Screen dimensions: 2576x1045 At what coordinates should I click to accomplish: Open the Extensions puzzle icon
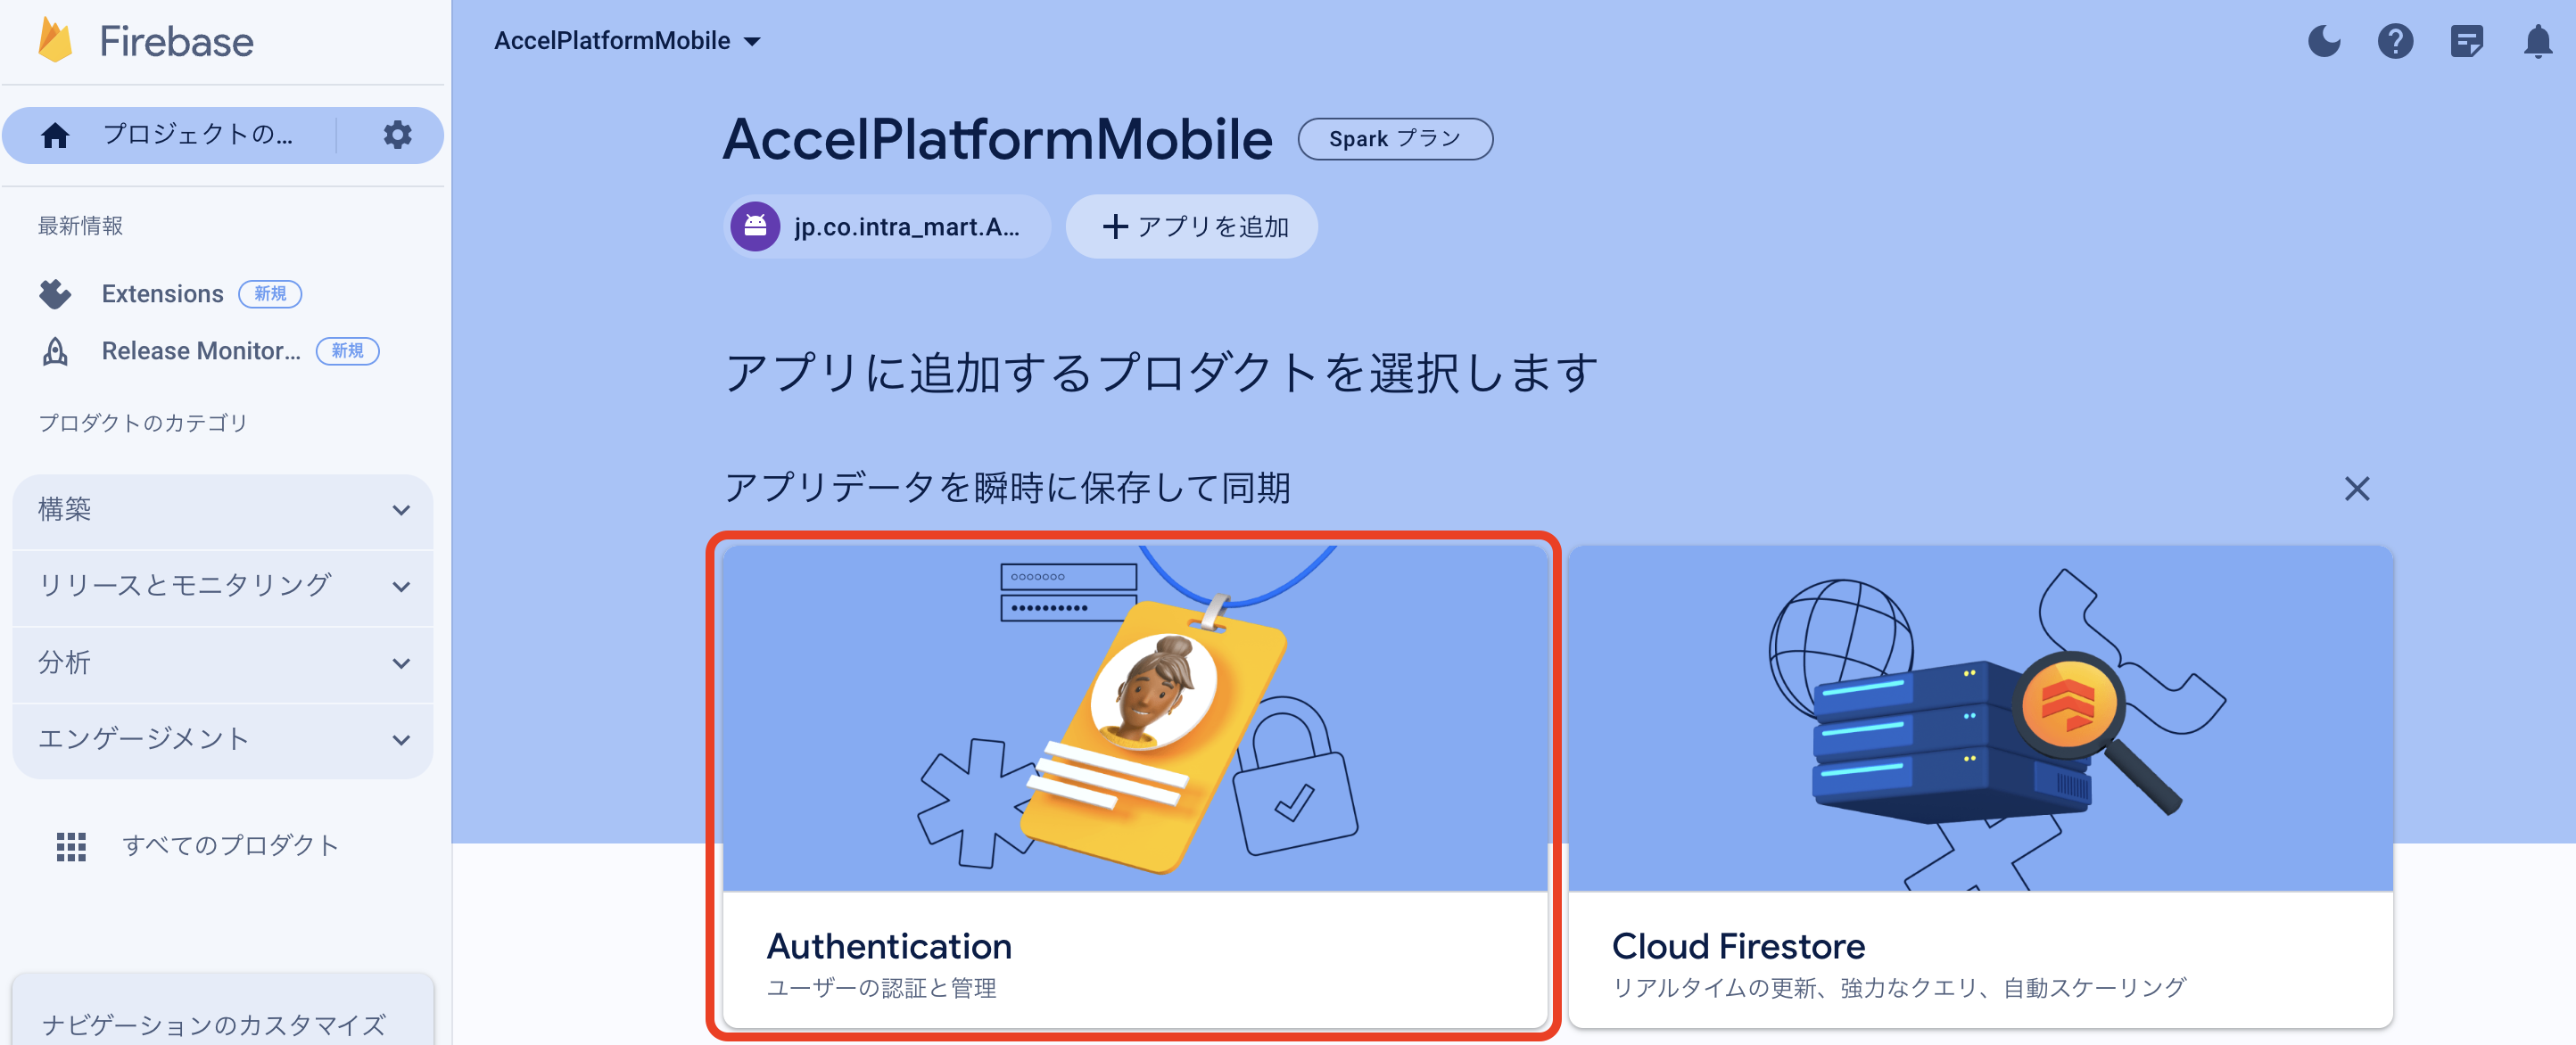pos(55,294)
